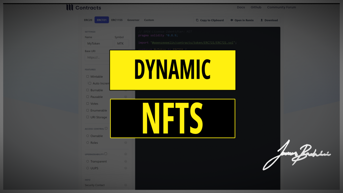Switch to the Governor tab

coord(133,20)
